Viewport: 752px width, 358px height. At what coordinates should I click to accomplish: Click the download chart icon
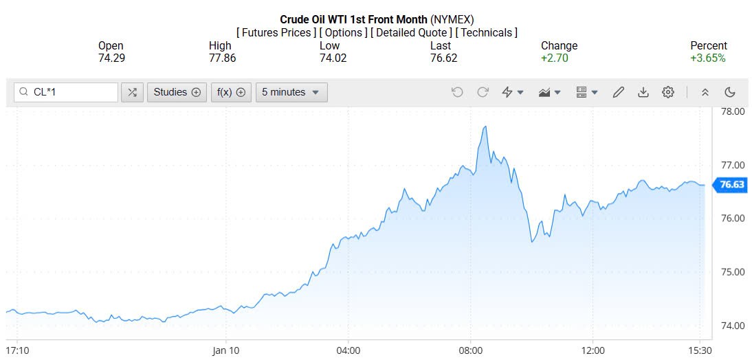[x=643, y=92]
